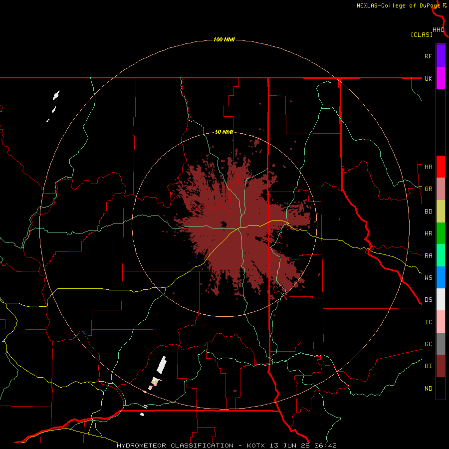449x449 pixels.
Task: Click the HA legend label
Action: (428, 167)
